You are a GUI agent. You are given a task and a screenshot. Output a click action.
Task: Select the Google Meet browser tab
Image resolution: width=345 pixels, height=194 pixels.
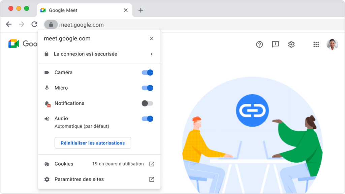(x=85, y=10)
